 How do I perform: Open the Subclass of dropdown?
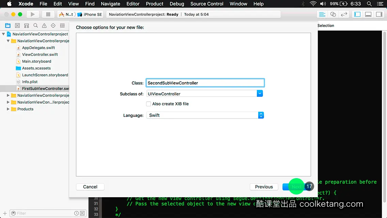click(x=260, y=94)
